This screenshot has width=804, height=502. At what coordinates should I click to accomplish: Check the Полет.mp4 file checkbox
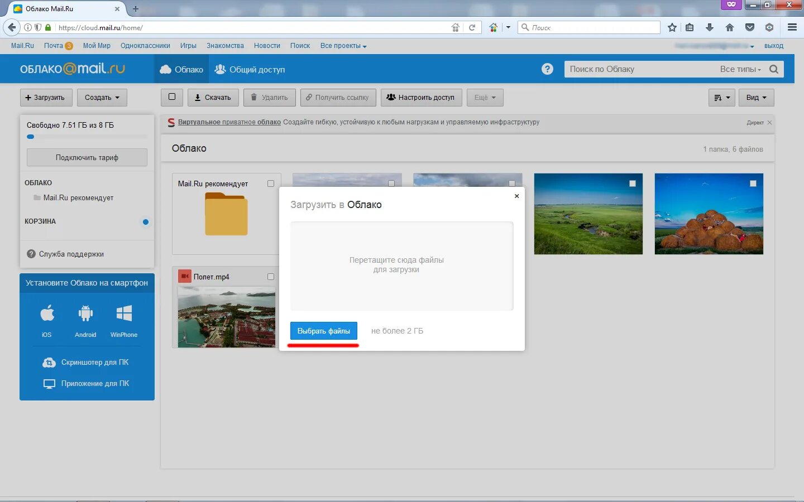(x=271, y=277)
